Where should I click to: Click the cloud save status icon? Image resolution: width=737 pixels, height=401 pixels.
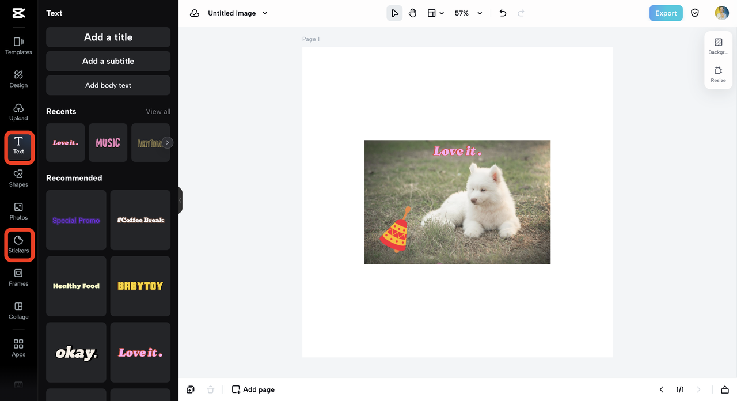point(195,13)
